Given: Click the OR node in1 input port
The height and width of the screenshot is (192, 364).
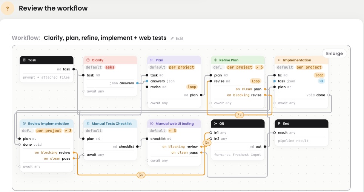Looking at the screenshot, I should pos(210,133).
